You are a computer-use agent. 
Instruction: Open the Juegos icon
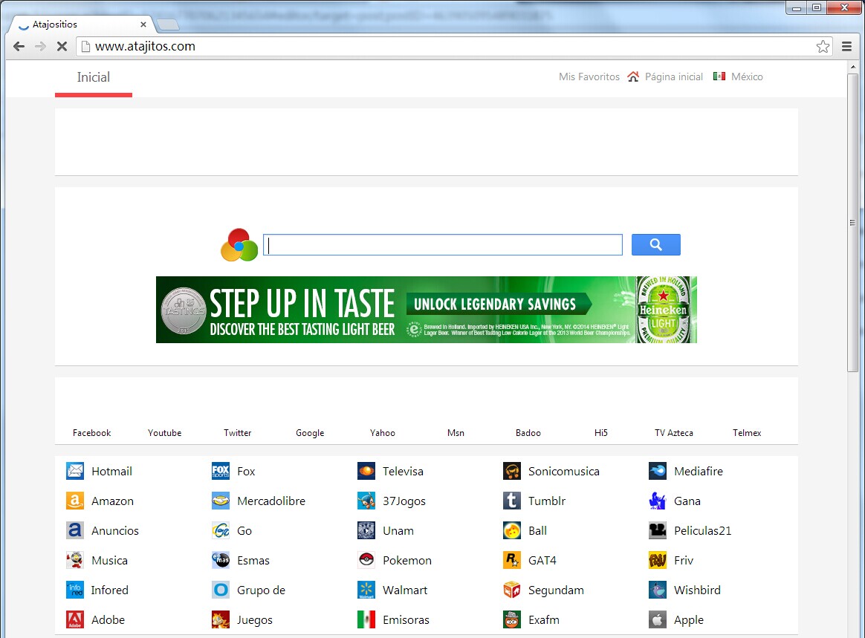coord(221,619)
